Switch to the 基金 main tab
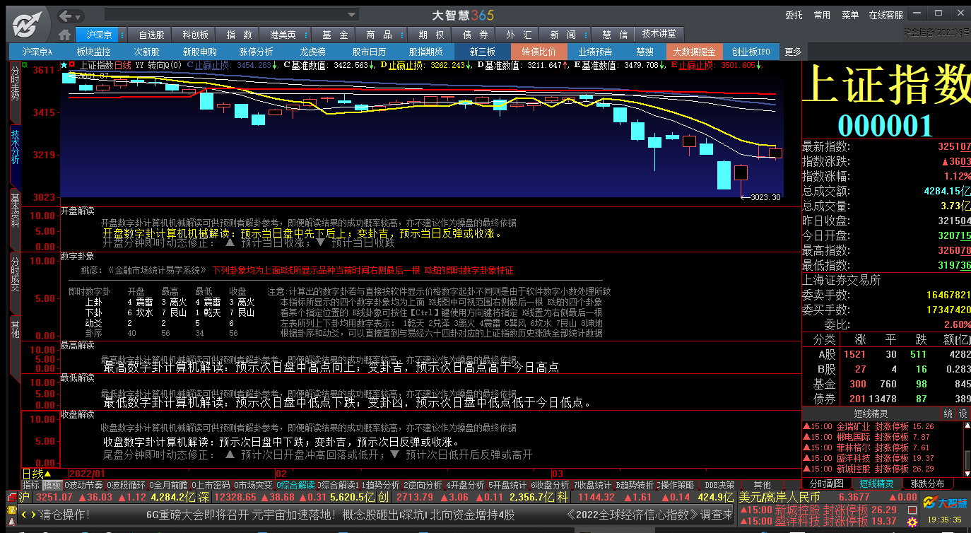Screen dimensions: 971x533 (x=335, y=35)
